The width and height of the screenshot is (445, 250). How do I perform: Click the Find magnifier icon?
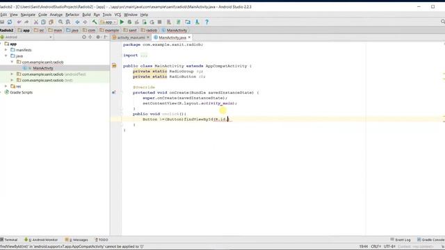click(x=60, y=22)
